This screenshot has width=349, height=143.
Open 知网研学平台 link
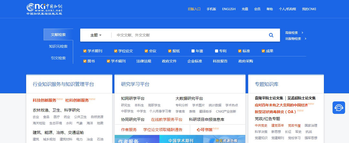pyautogui.click(x=133, y=99)
